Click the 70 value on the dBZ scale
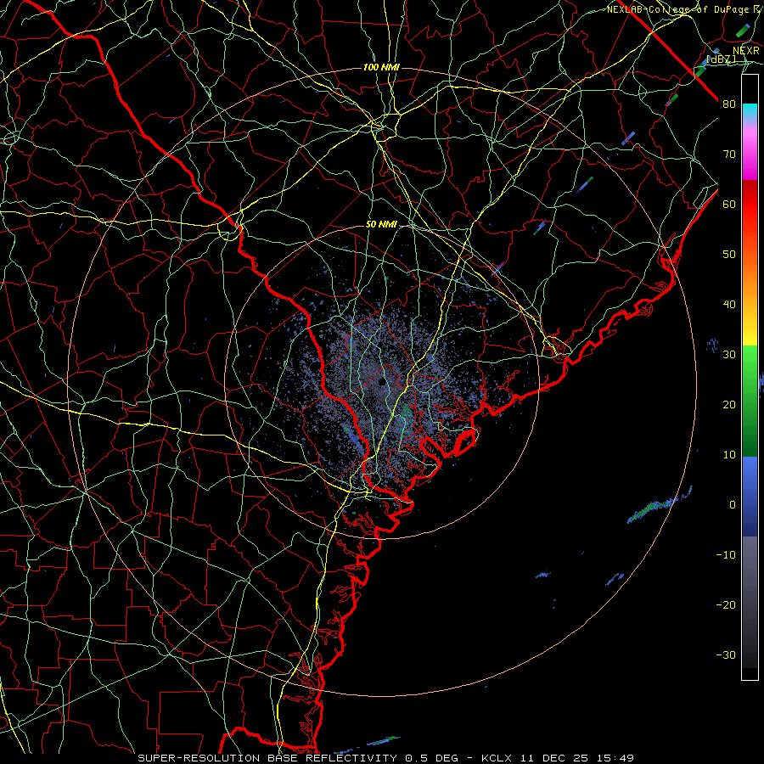 729,154
